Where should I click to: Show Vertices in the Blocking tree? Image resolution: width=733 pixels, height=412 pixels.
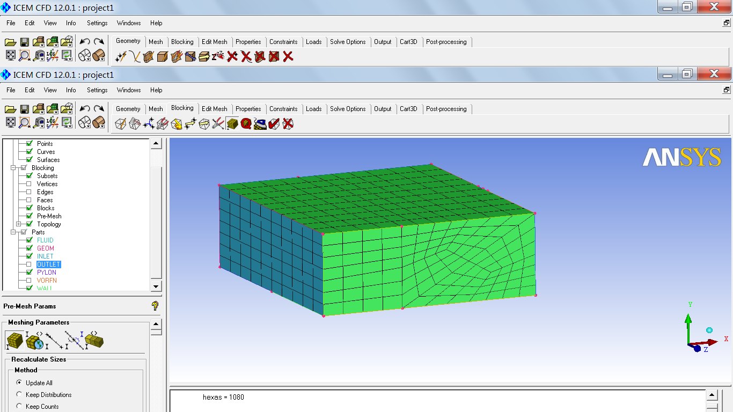pos(30,184)
